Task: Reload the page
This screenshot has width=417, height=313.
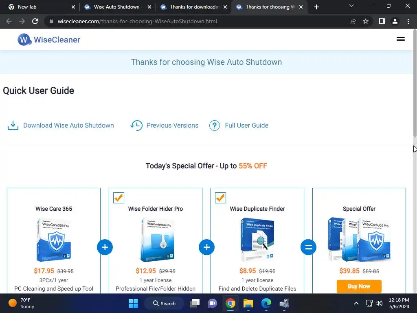Action: [35, 21]
